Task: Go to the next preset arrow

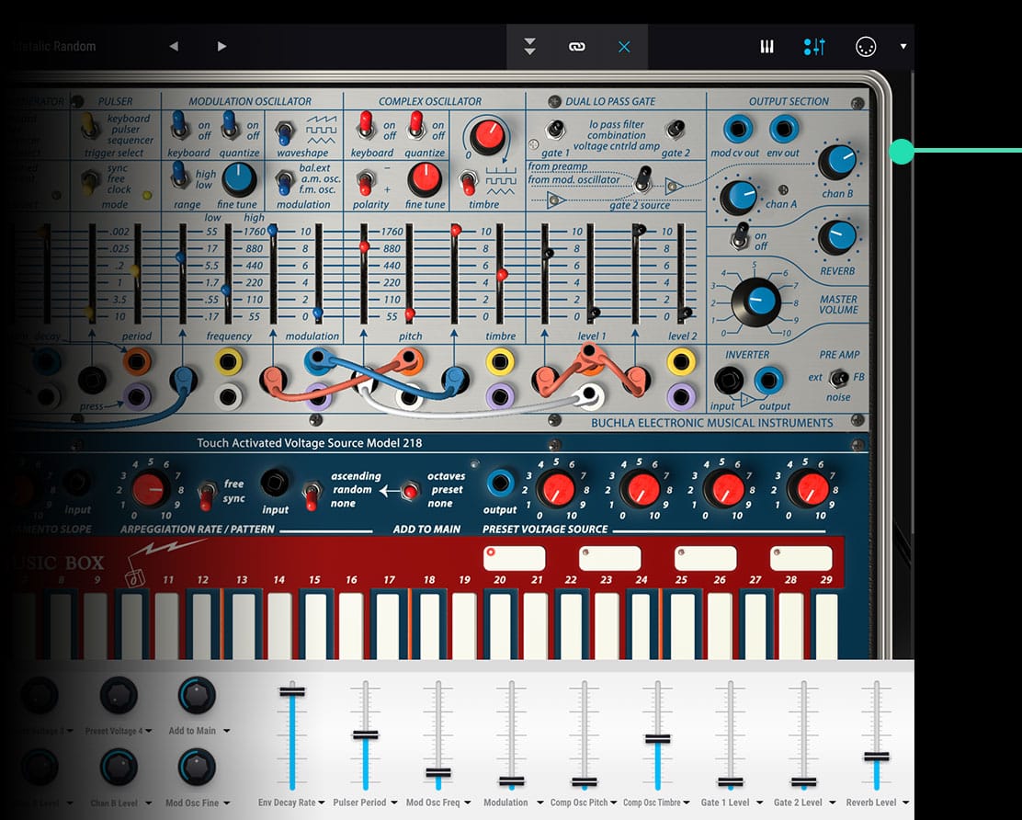Action: [x=221, y=46]
